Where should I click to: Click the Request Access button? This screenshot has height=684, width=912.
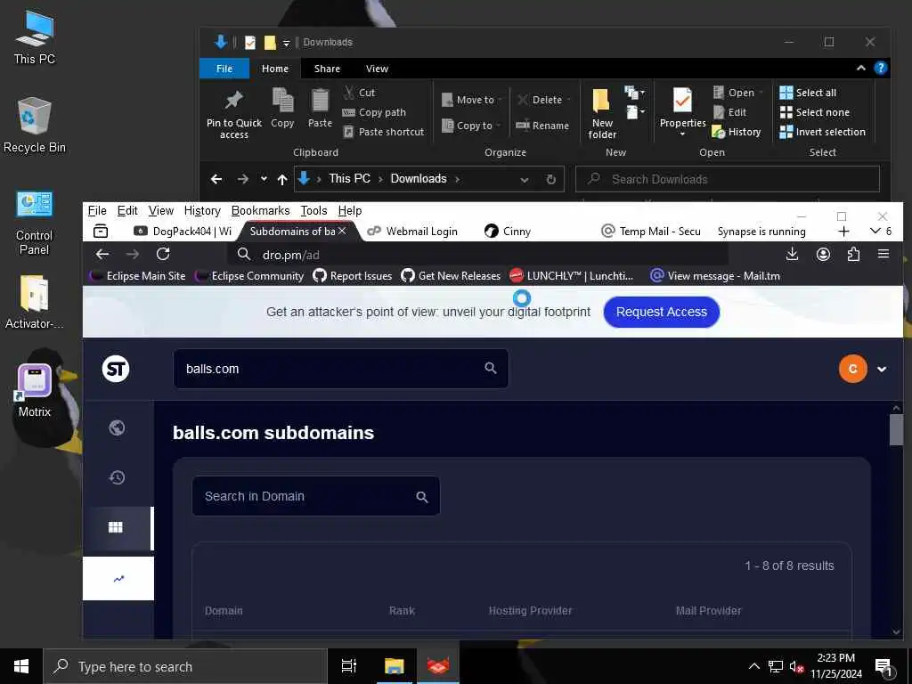click(x=662, y=312)
